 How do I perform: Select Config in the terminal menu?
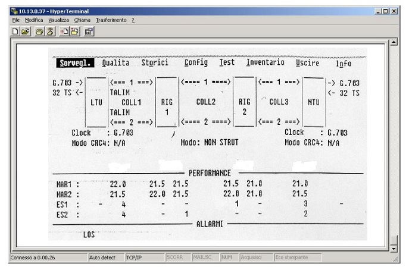click(196, 62)
